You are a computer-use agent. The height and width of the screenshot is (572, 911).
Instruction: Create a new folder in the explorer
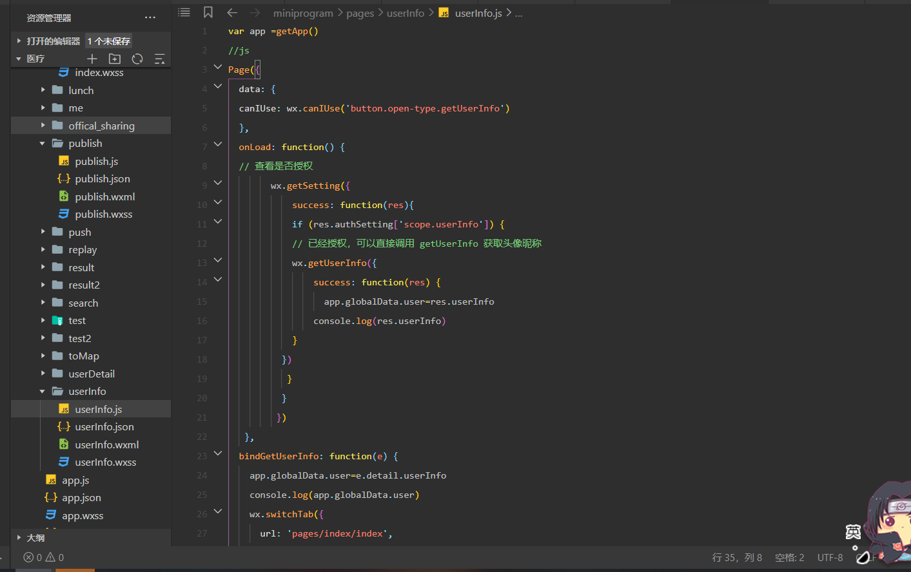tap(115, 59)
